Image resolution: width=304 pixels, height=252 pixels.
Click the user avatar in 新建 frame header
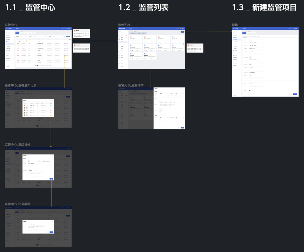(294, 28)
